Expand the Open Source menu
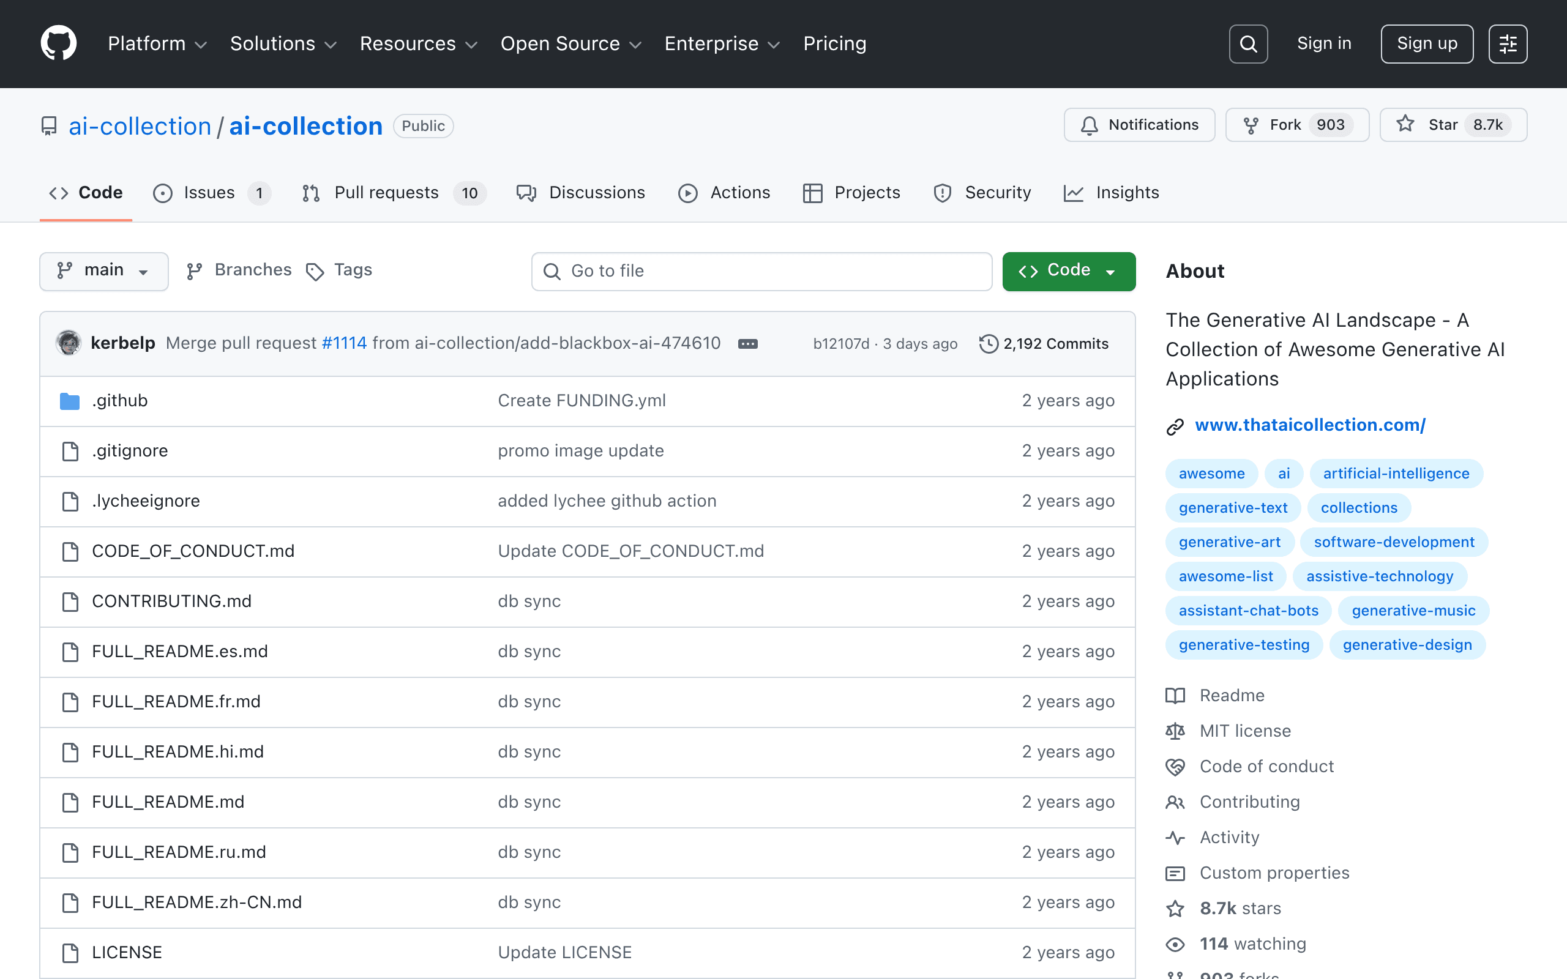The width and height of the screenshot is (1567, 979). 571,44
